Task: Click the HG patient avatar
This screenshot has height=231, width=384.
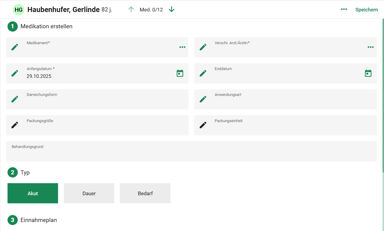Action: pyautogui.click(x=19, y=10)
